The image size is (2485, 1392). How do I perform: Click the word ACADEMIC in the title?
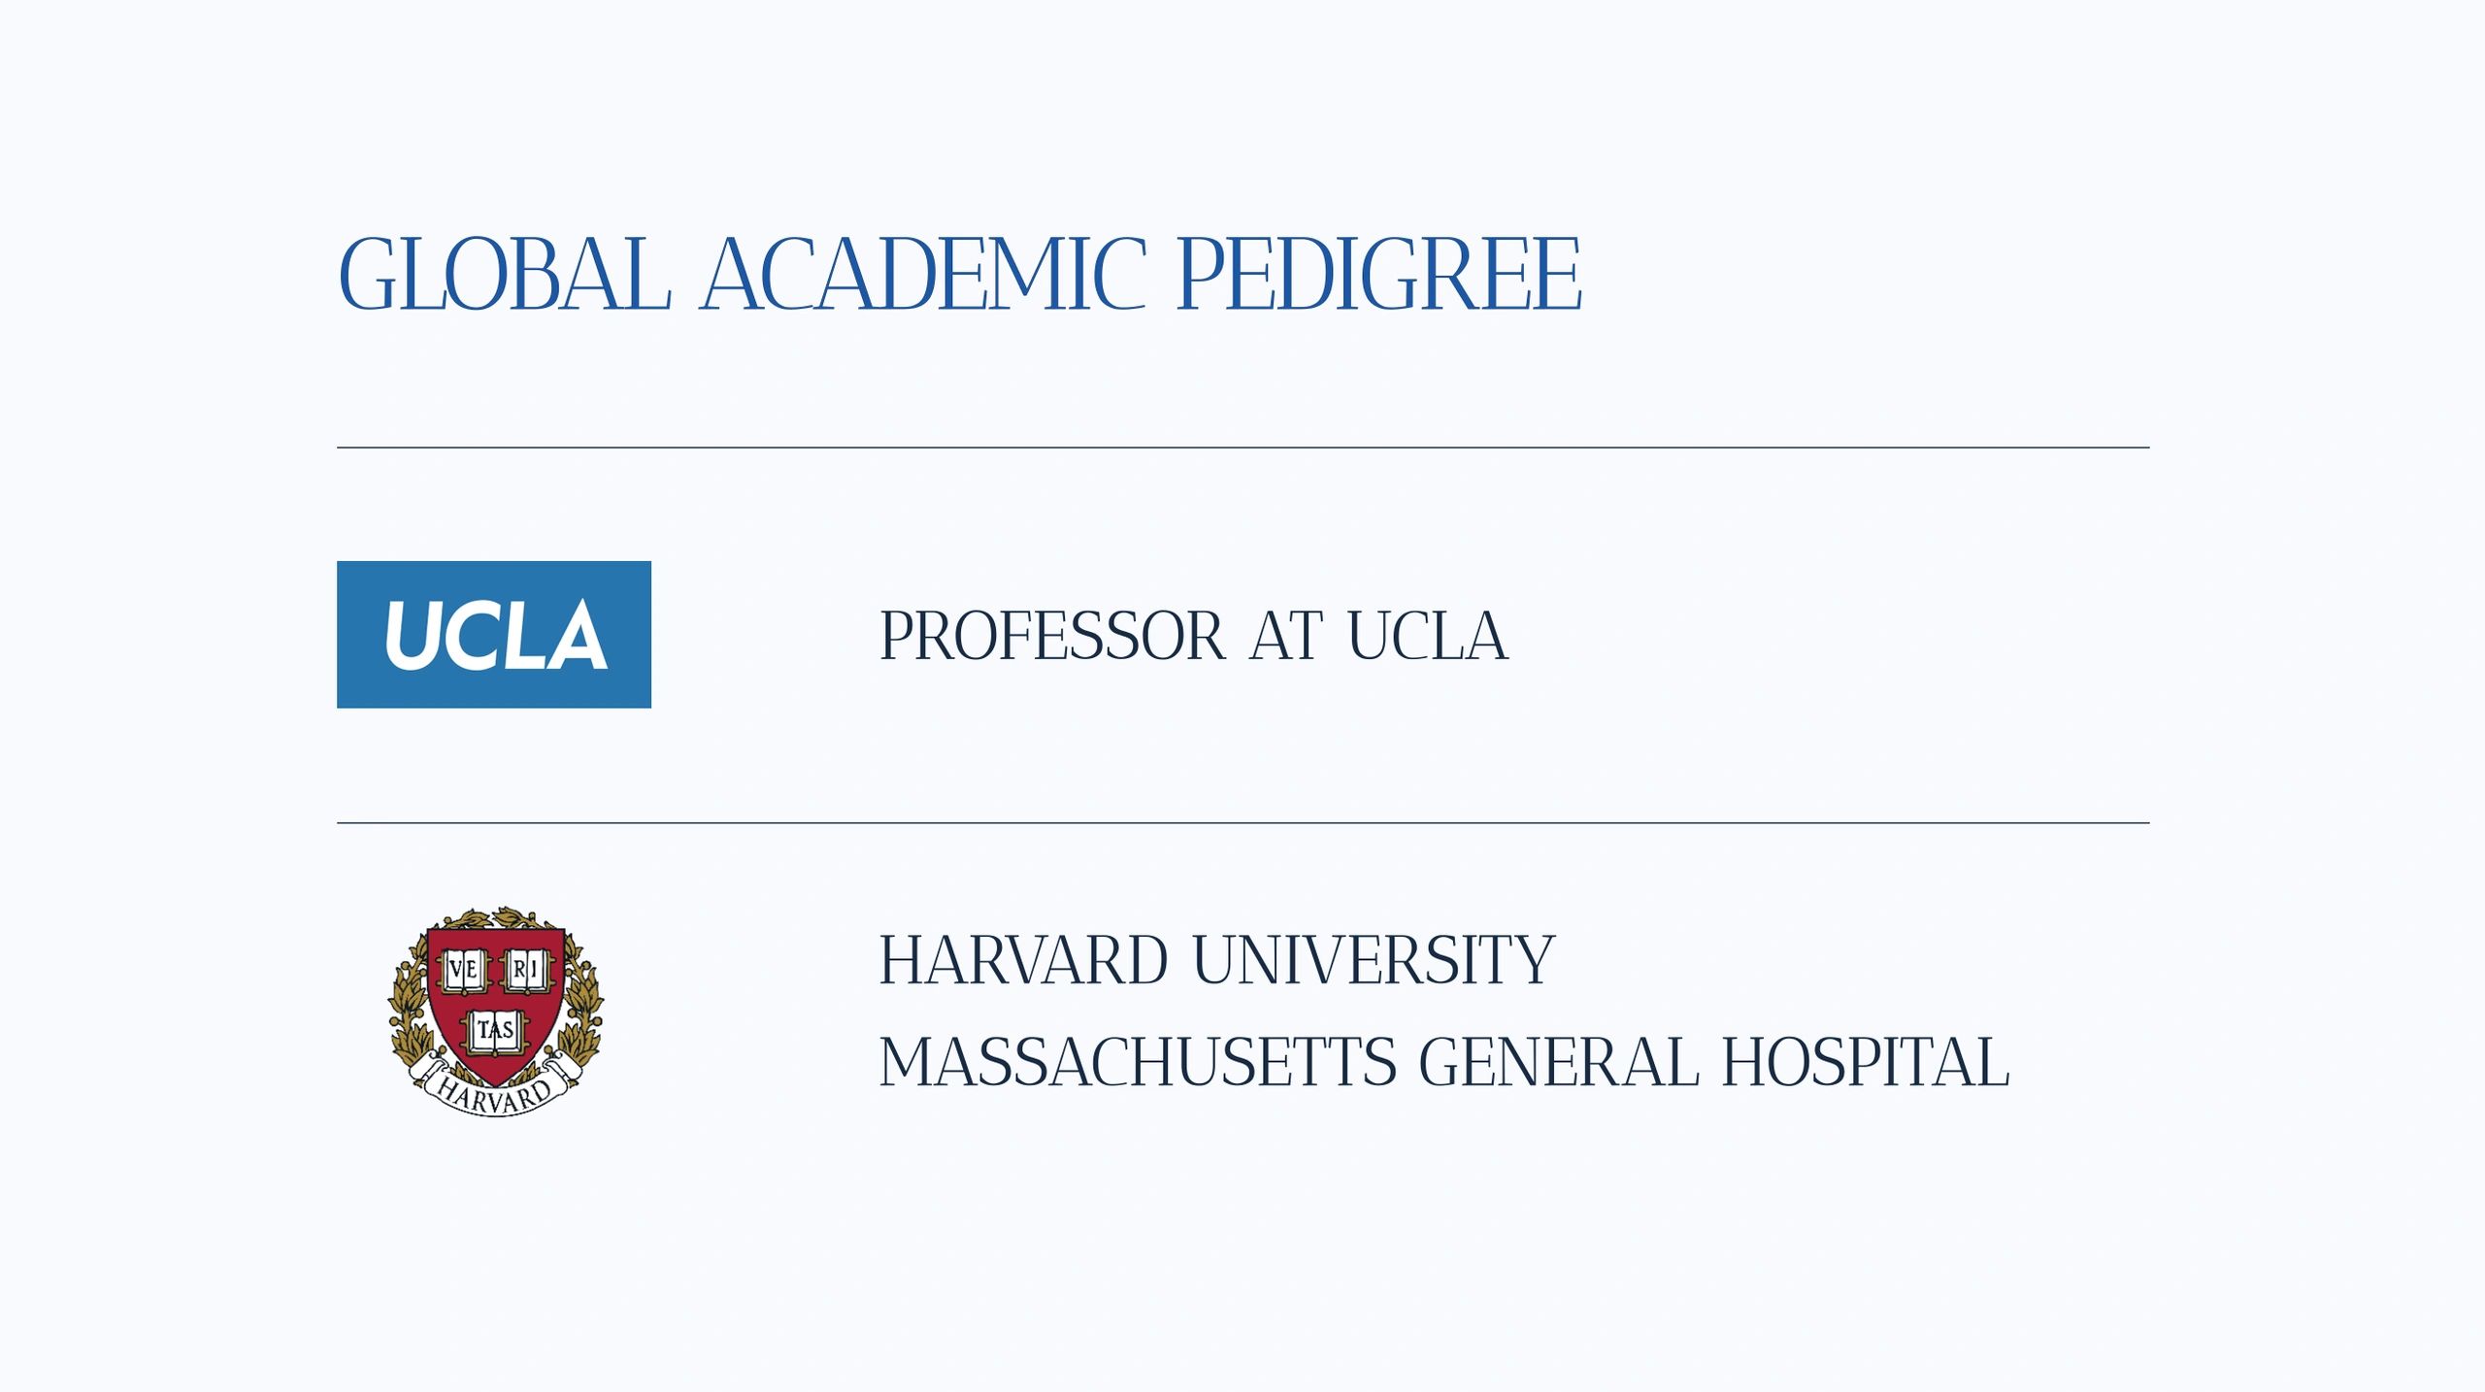(923, 275)
